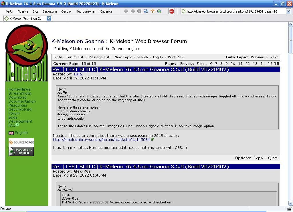The height and width of the screenshot is (212, 293).
Task: Open the K-Meleon on Goanna link
Action: [x=78, y=41]
